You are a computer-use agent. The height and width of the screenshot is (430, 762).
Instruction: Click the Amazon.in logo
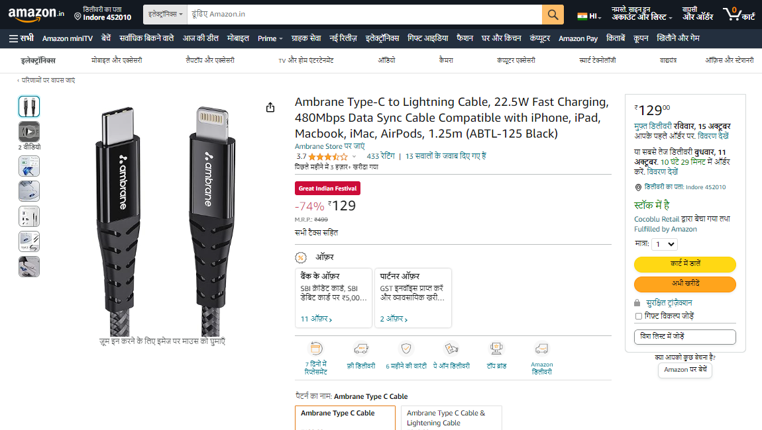36,14
